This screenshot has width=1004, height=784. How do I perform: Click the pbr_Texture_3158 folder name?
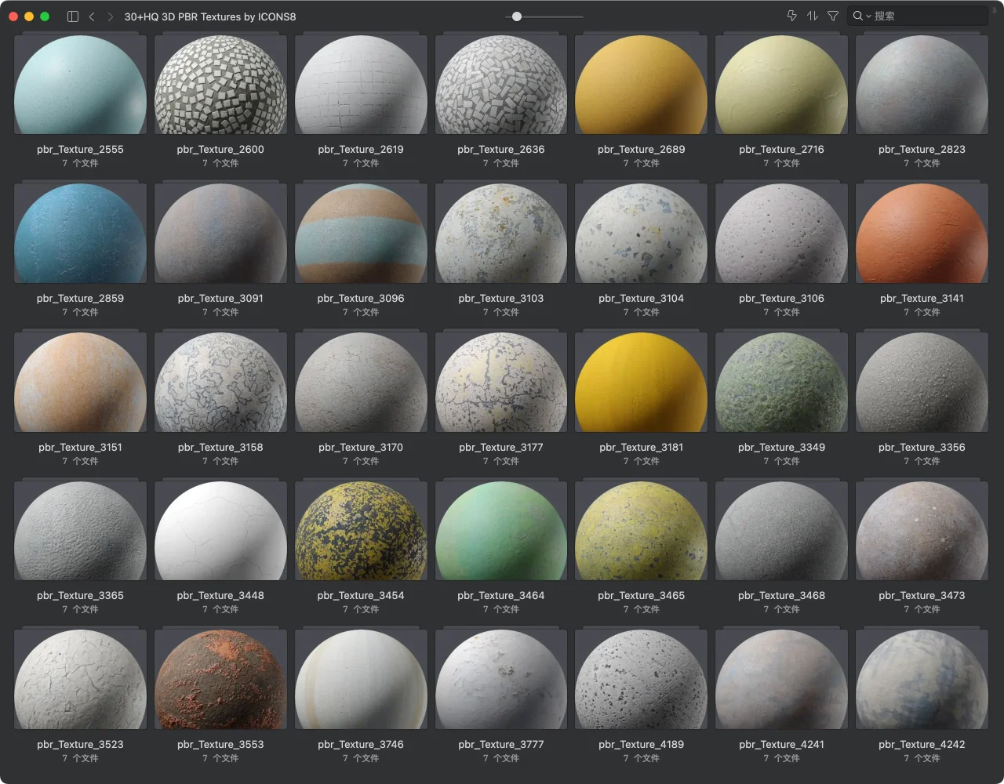[220, 447]
